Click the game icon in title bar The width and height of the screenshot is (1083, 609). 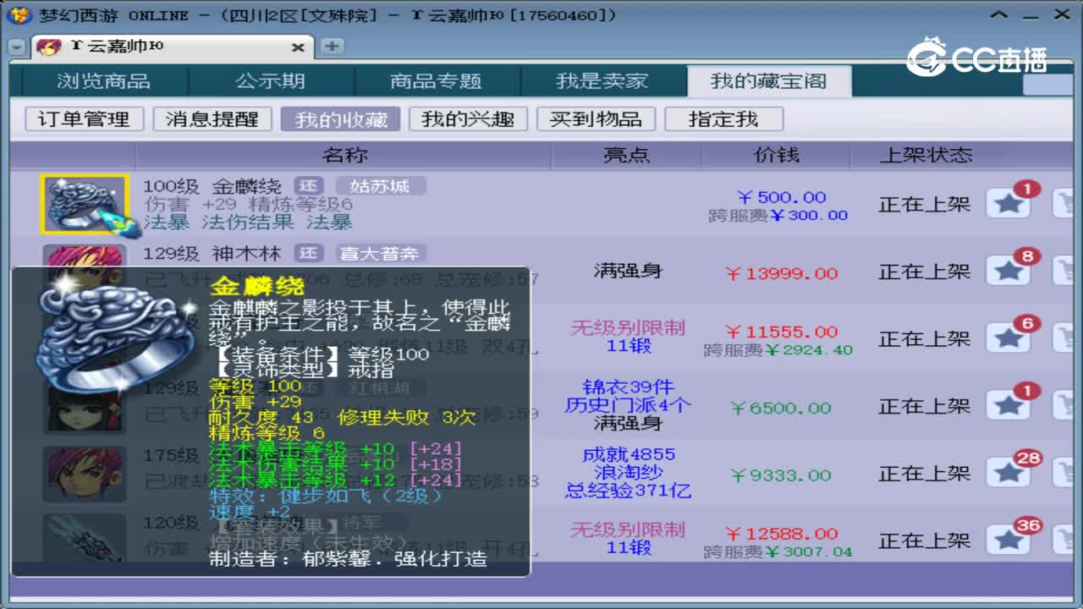tap(21, 15)
